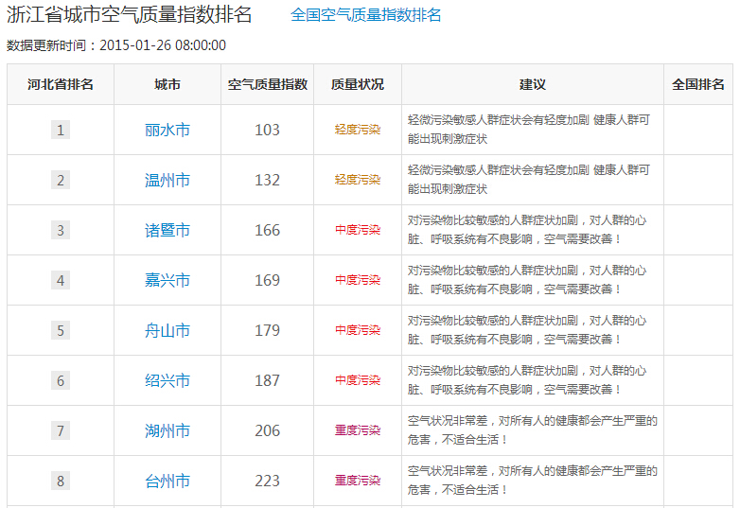Click the 中度污染 status for 诸暨市
740x508 pixels.
tap(358, 230)
